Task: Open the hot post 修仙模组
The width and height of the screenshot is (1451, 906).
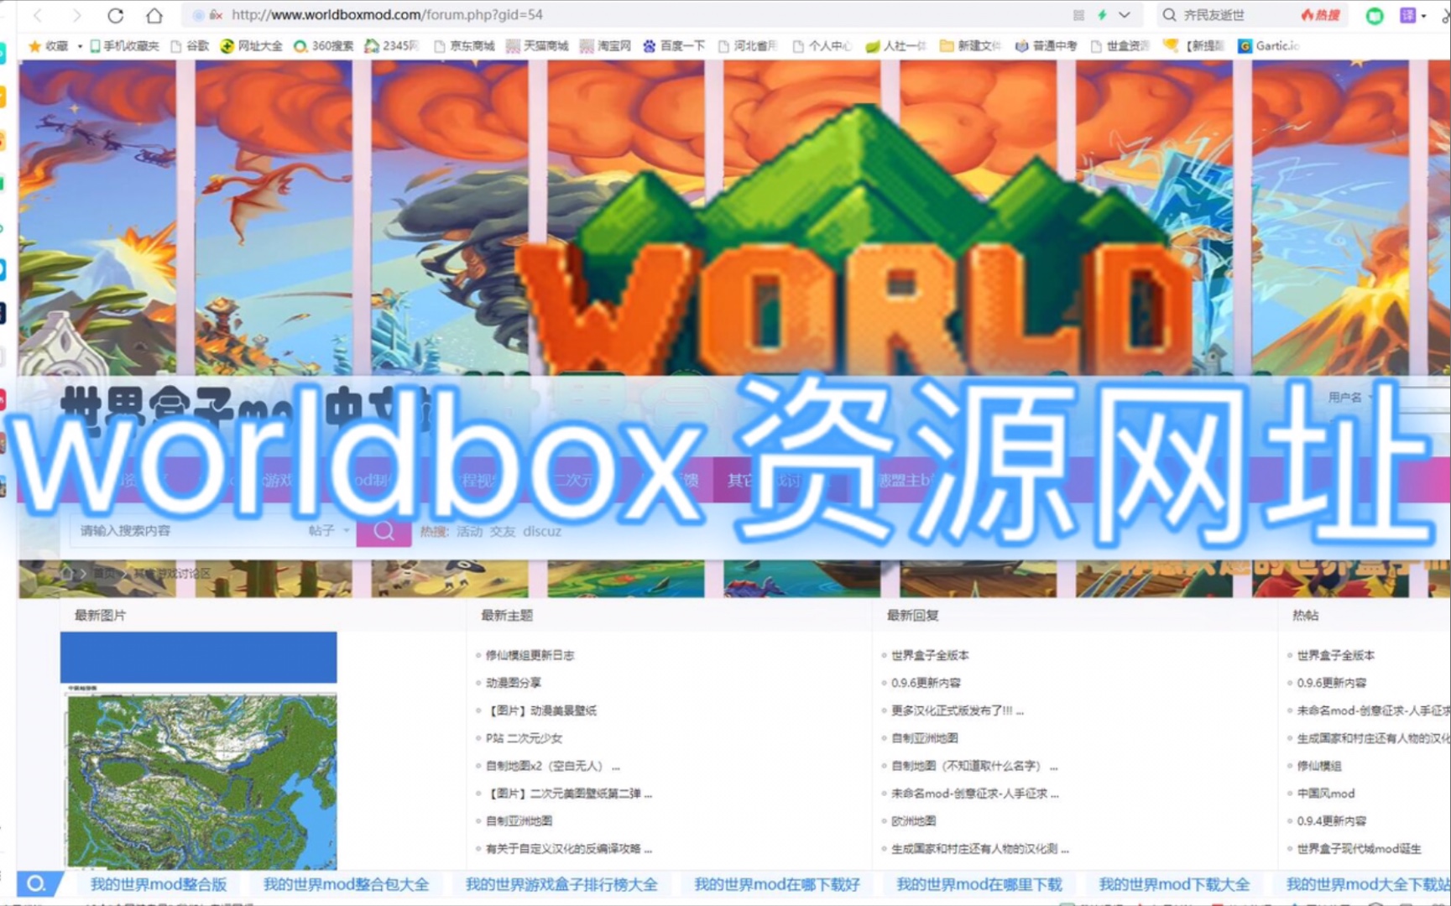Action: (x=1319, y=766)
